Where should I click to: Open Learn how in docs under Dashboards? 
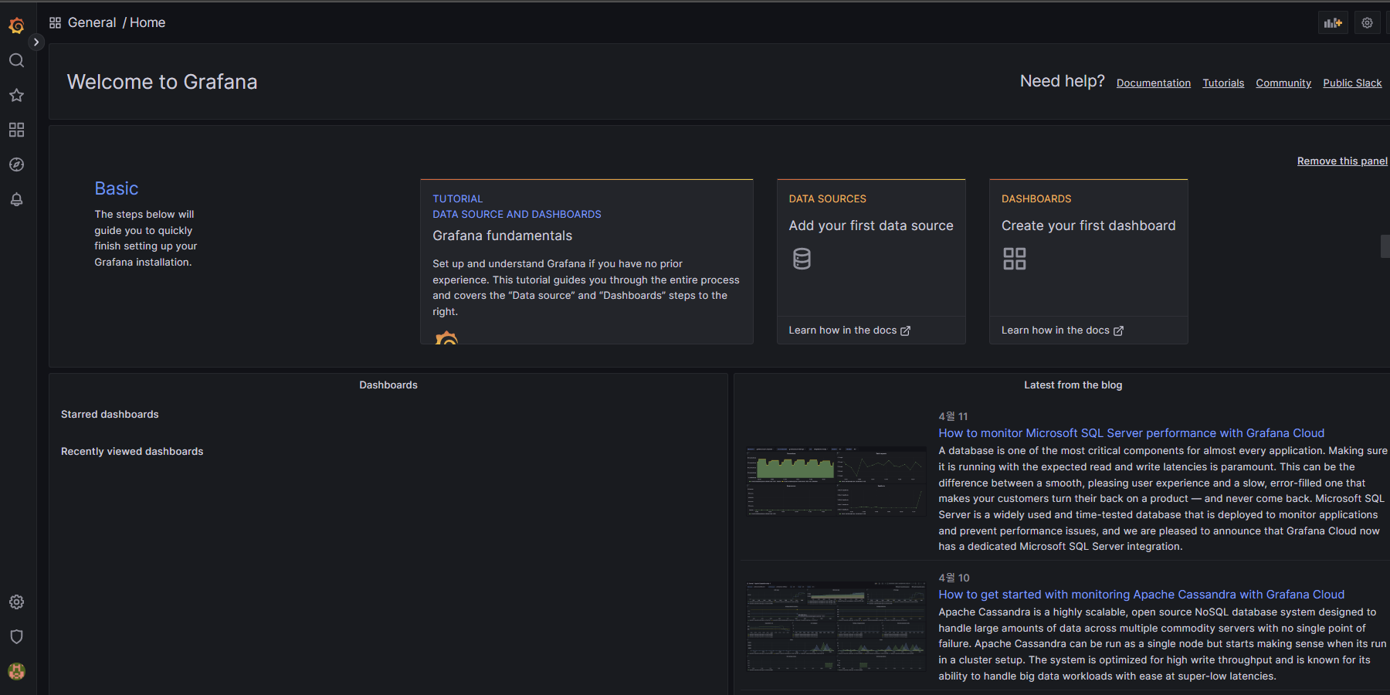point(1063,331)
